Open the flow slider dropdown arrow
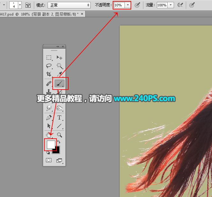This screenshot has width=212, height=197. [170, 5]
